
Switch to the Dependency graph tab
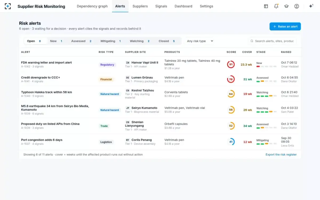click(92, 6)
